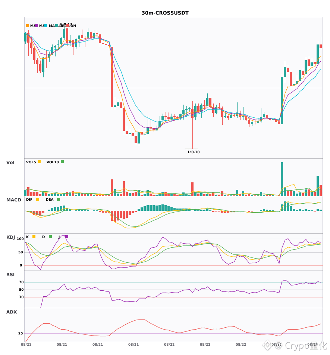Image resolution: width=330 pixels, height=355 pixels.
Task: Click the DN text in the candle legend
Action: (x=73, y=26)
